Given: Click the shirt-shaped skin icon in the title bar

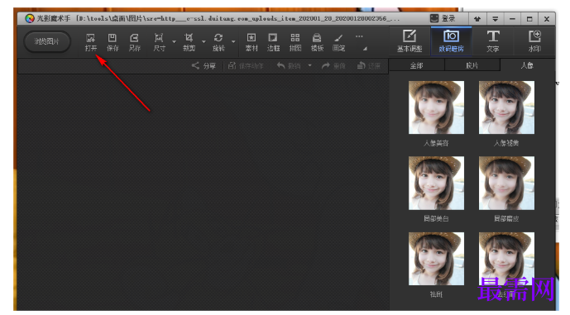Looking at the screenshot, I should point(477,19).
